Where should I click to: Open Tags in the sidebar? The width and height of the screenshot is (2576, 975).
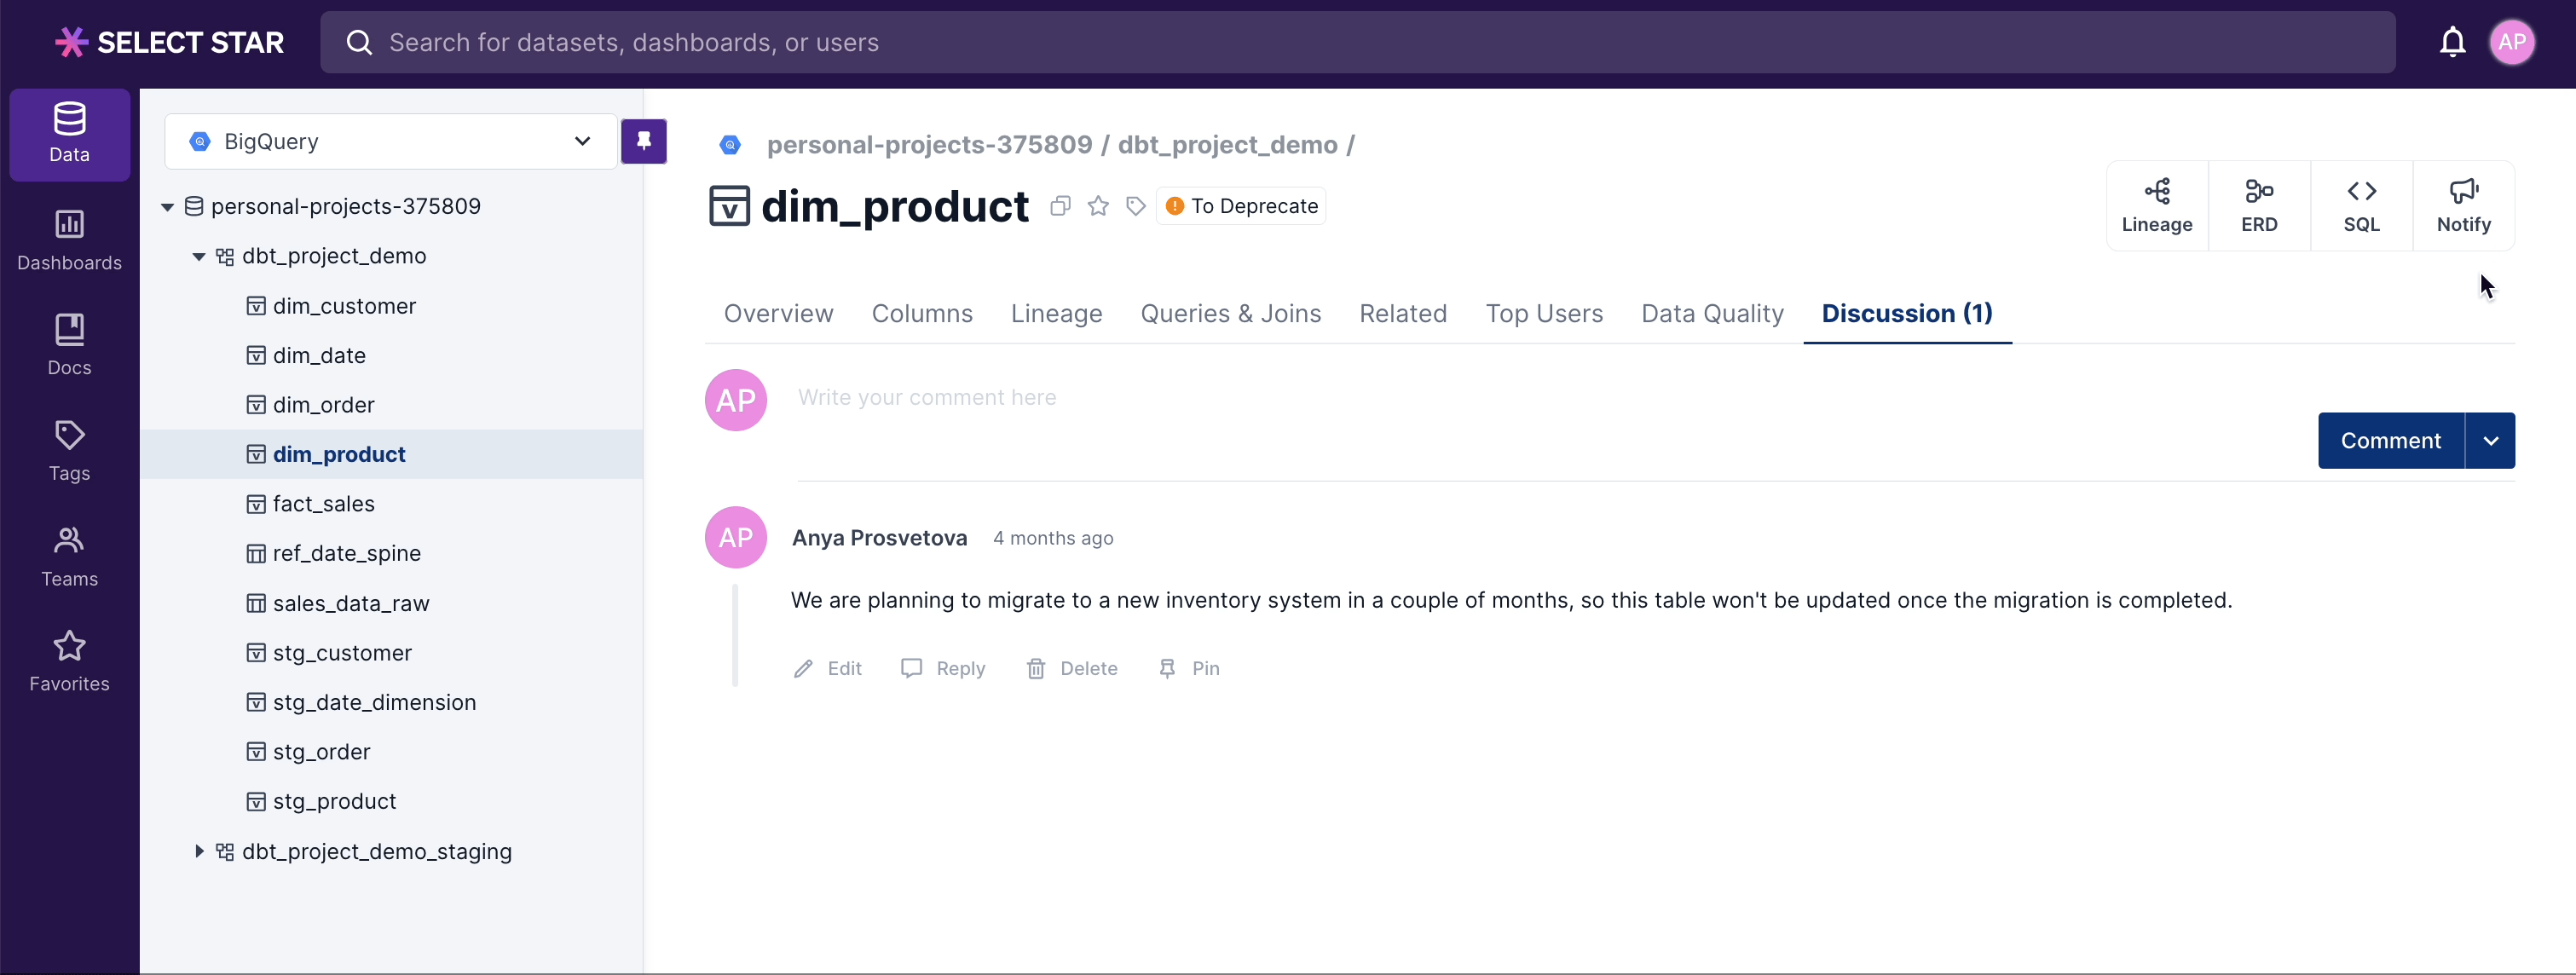[x=69, y=451]
